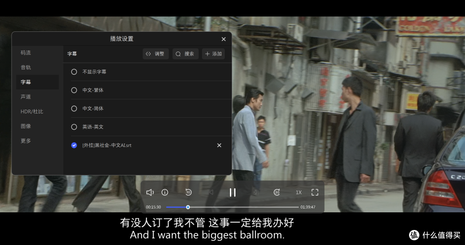The height and width of the screenshot is (245, 465).
Task: Go to the next episode
Action: pyautogui.click(x=255, y=192)
